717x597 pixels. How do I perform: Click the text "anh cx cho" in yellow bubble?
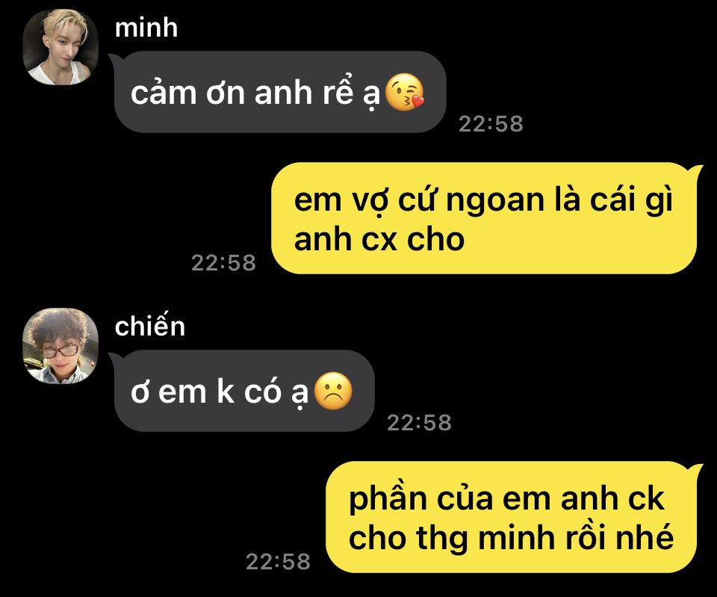pos(379,239)
